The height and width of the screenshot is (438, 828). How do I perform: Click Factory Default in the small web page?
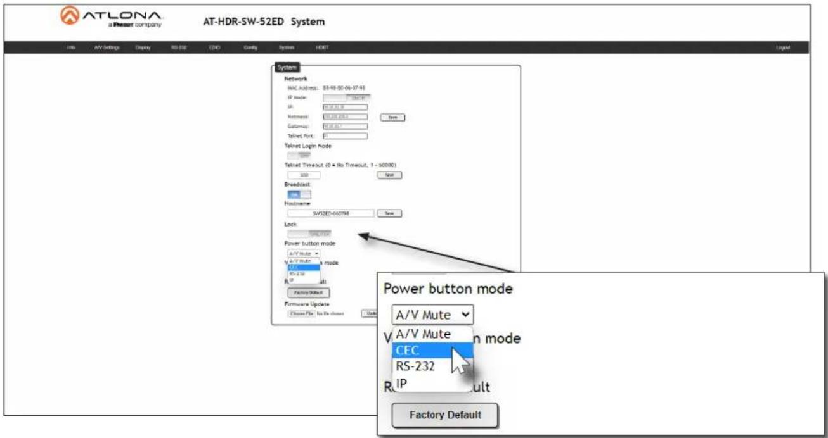pos(308,293)
